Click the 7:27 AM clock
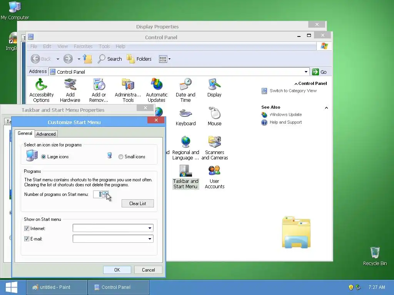394x295 pixels. coord(377,287)
